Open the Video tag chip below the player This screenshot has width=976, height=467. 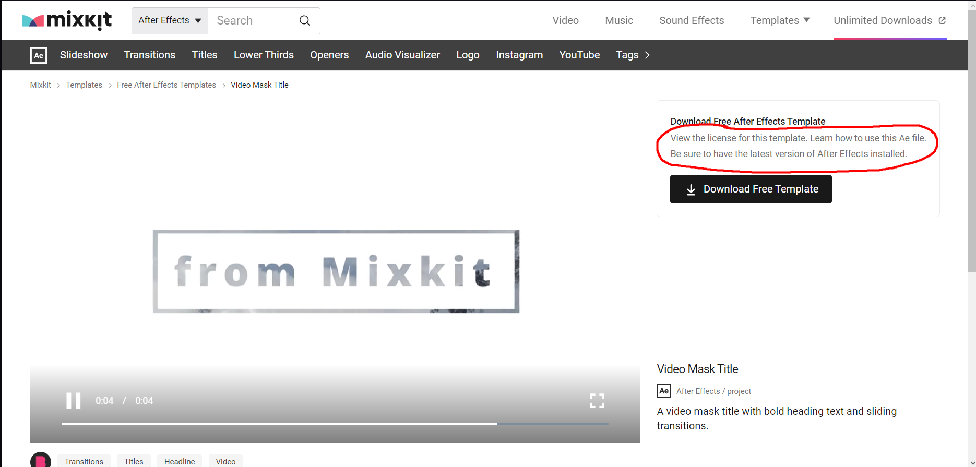tap(225, 461)
